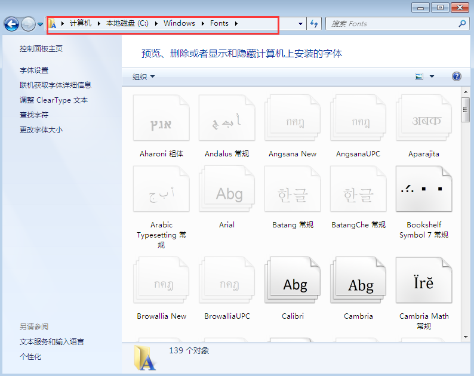Select the Andalus 常规 font icon
474x376 pixels.
[227, 118]
